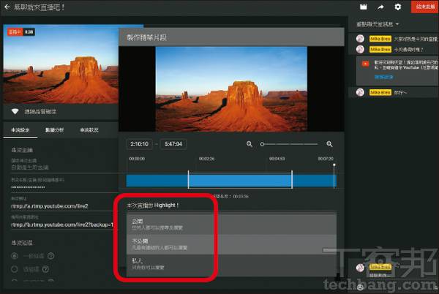Screen dimensions: 439x294
Task: Click the back arrow in top-left corner
Action: tap(7, 7)
